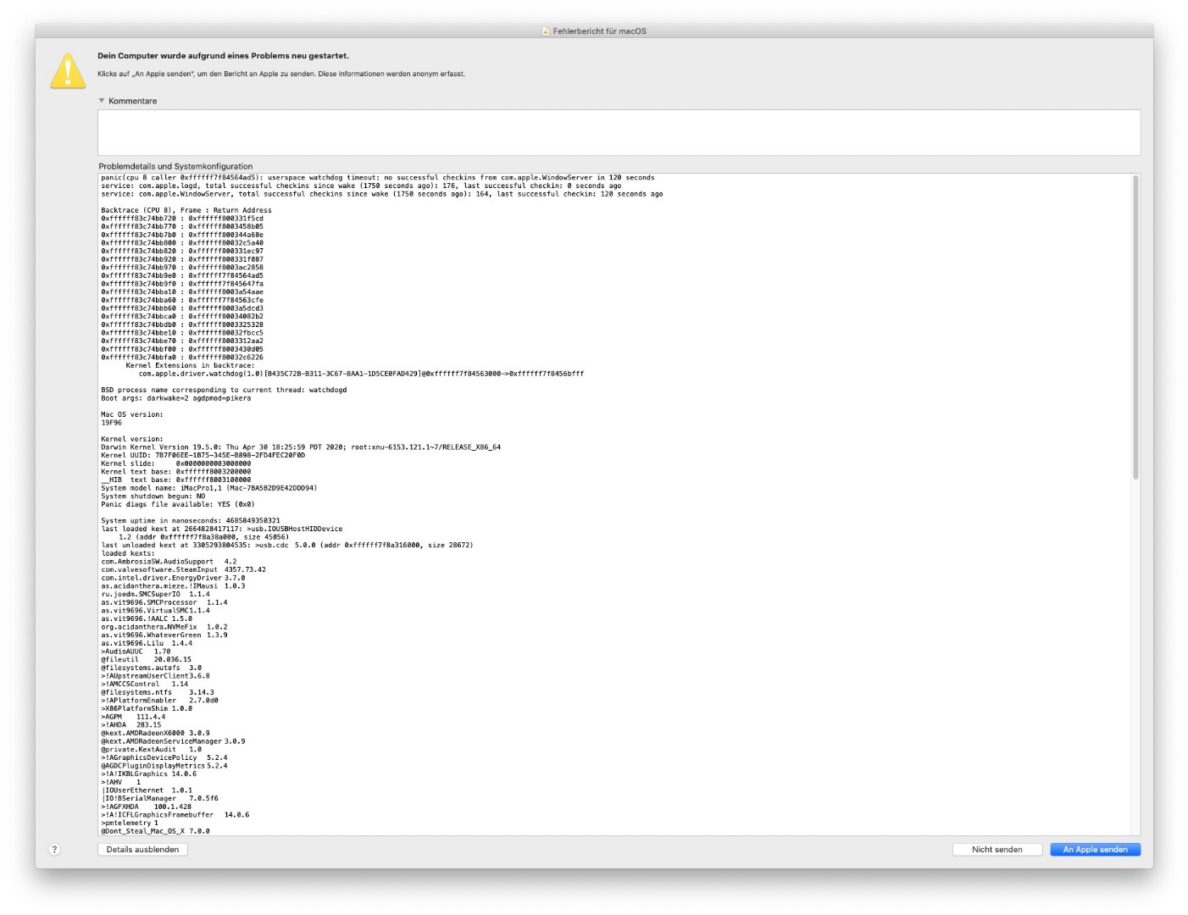
Task: Select the 'service: com.apple.logd' line
Action: click(x=361, y=186)
